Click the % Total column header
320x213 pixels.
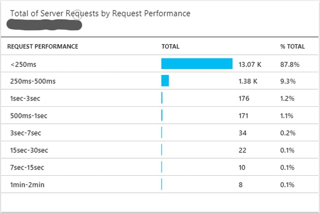click(292, 47)
